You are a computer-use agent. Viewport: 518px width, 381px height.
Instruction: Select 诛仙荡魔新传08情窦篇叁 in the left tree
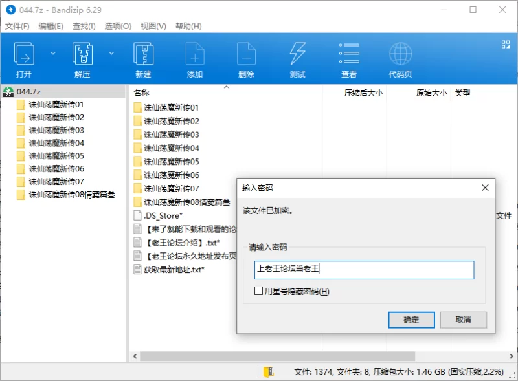pyautogui.click(x=72, y=195)
